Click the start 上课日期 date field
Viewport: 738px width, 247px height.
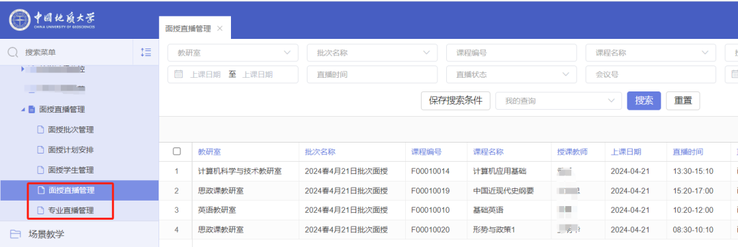205,74
